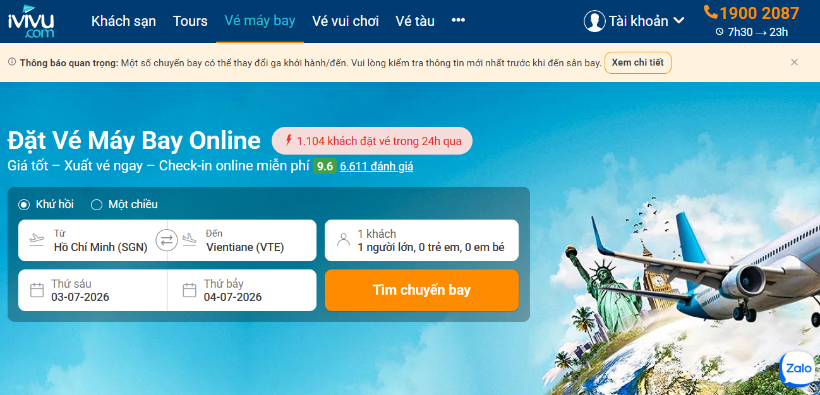Click the orange phone icon

(x=711, y=12)
